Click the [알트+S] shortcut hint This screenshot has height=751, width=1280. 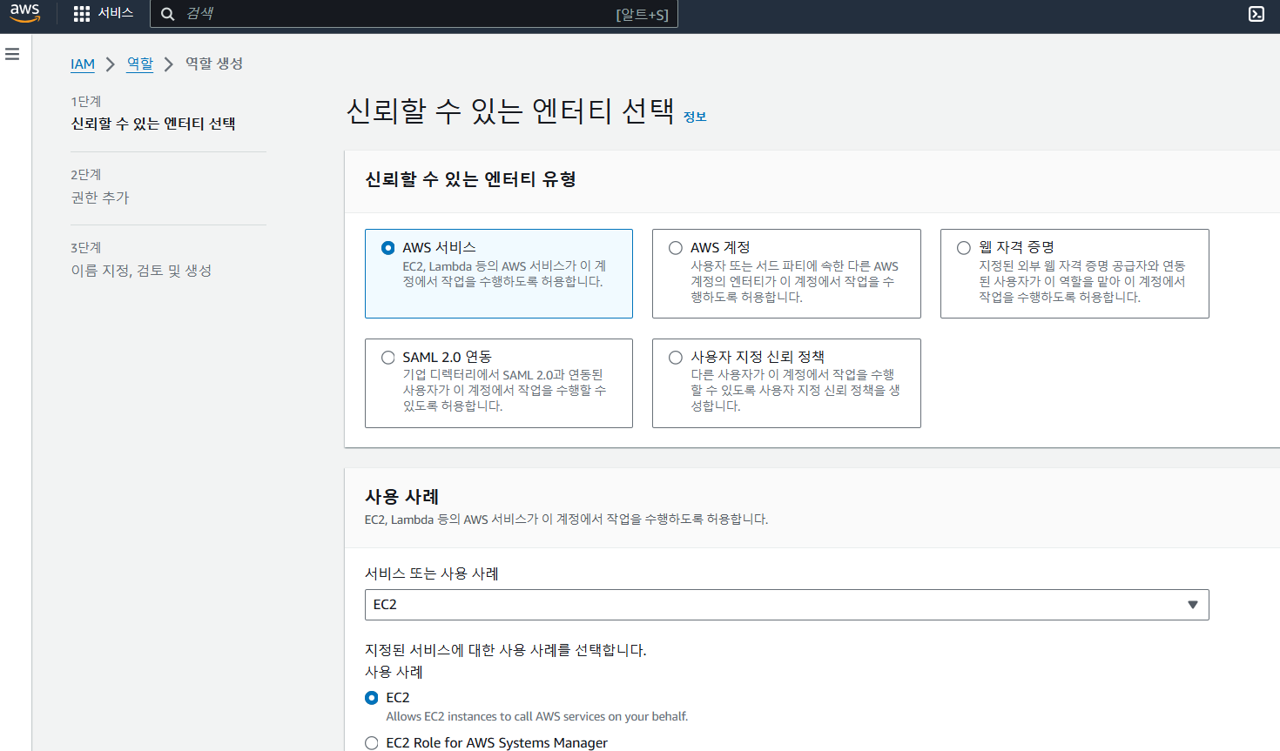643,15
